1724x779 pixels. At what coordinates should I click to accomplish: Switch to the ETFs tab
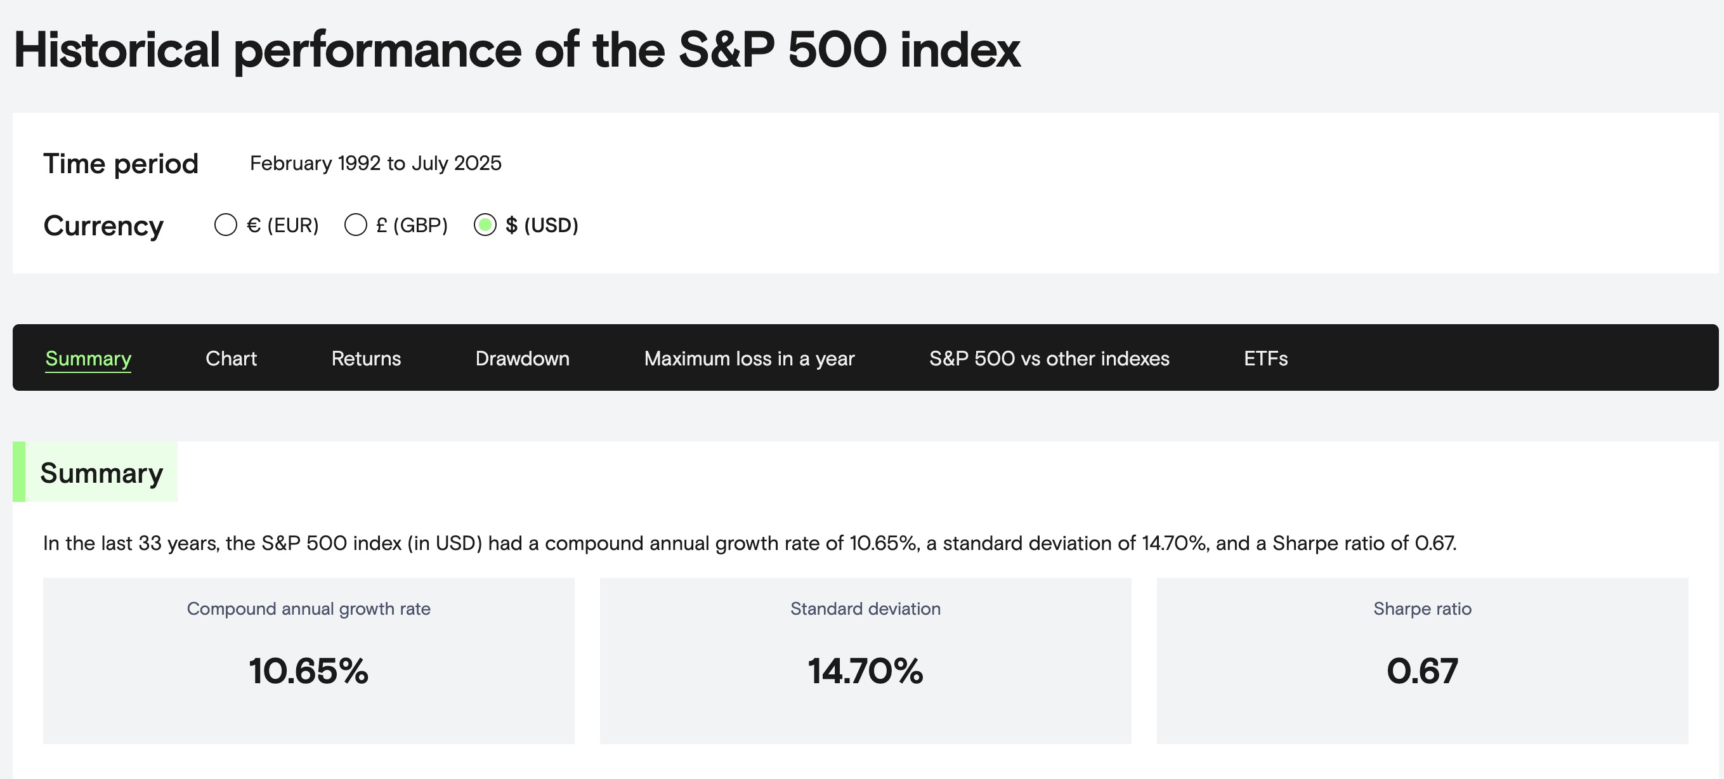click(x=1265, y=358)
